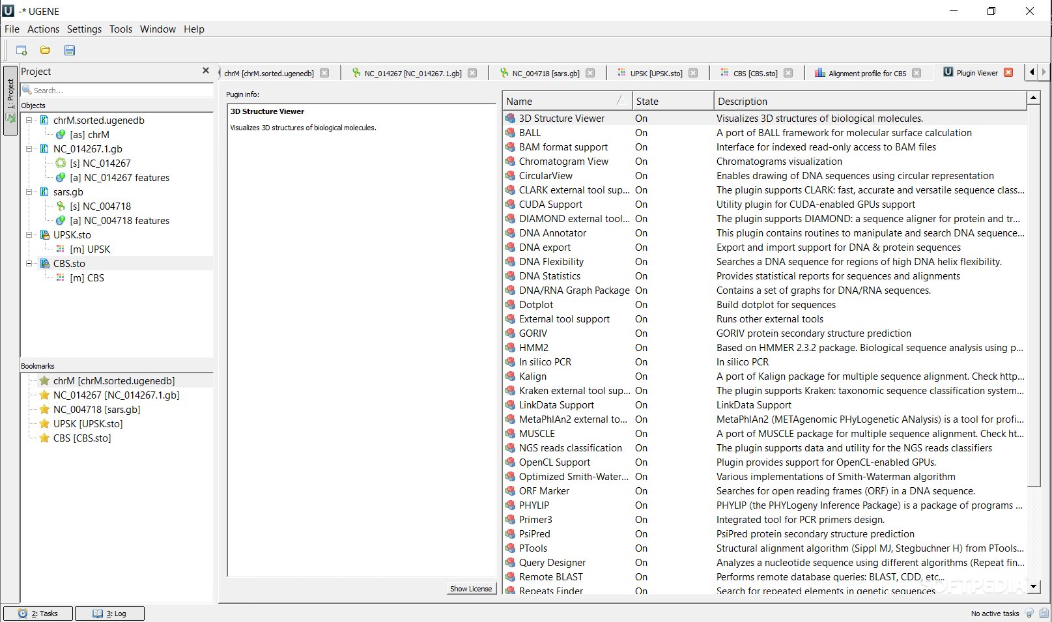Select the [s] NC_004718 tree item

coord(100,206)
